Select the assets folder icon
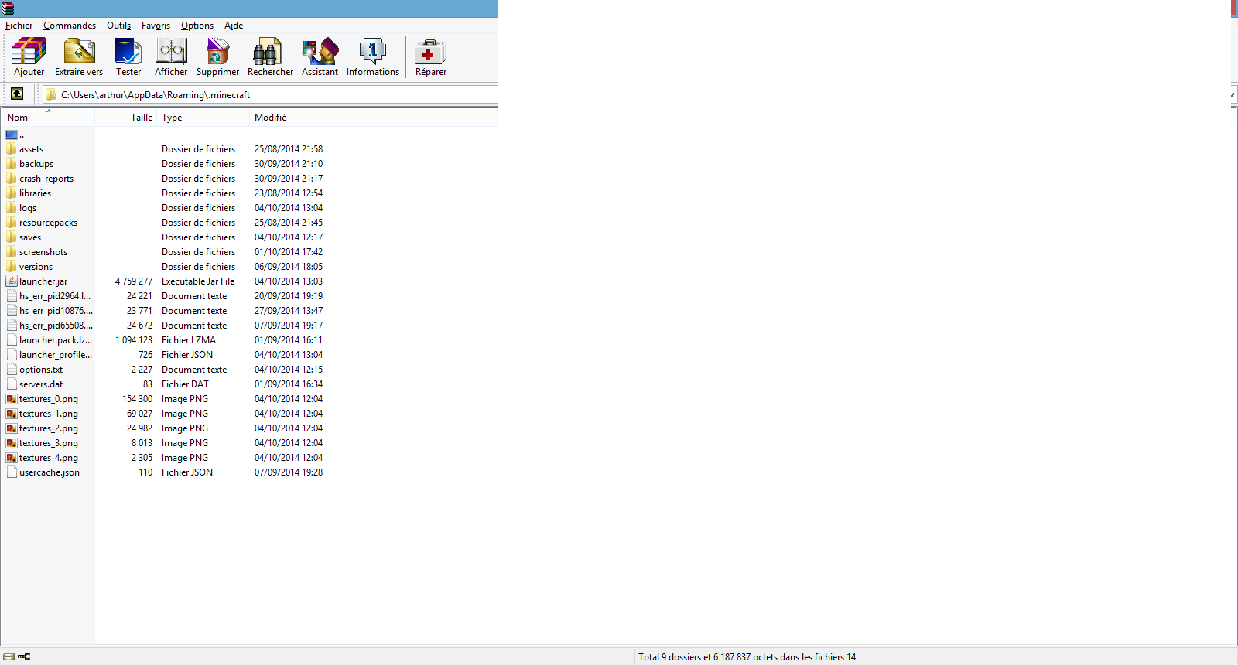1238x665 pixels. pos(12,148)
